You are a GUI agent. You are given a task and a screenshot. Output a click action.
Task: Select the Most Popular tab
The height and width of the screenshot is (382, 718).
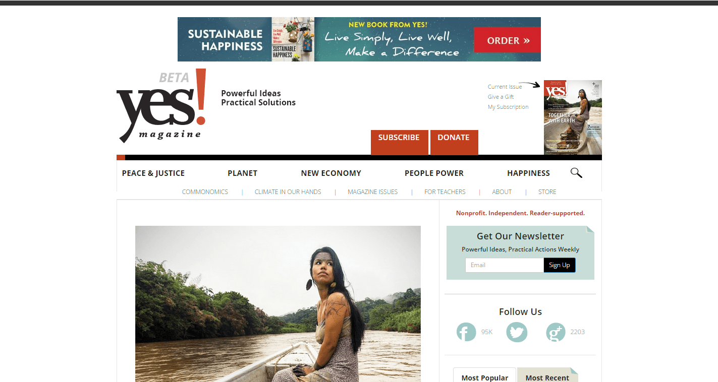pos(484,375)
